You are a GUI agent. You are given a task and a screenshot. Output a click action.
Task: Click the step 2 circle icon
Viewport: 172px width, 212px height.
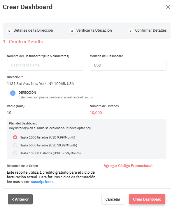tap(72, 31)
